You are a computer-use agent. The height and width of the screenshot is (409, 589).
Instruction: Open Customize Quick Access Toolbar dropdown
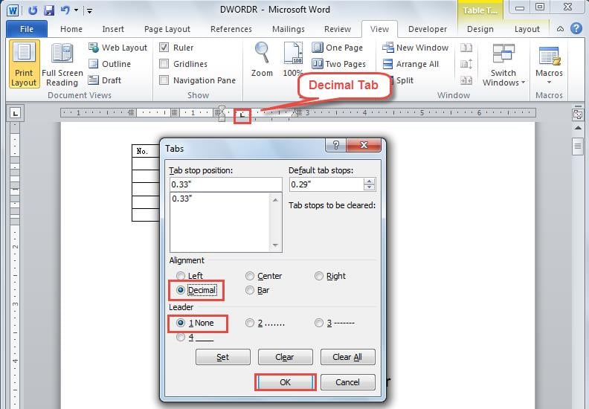[90, 11]
